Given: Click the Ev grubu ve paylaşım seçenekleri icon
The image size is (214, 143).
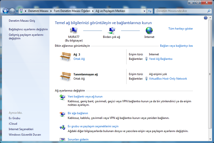Looking at the screenshot, I should (x=62, y=127).
